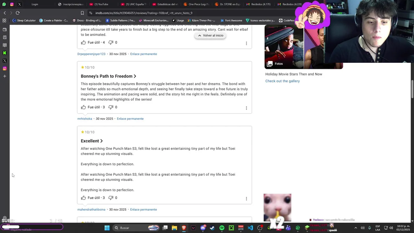414x233 pixels.
Task: Like the Drpepperenjoyer123 review (Fue útil 4)
Action: coord(83,42)
